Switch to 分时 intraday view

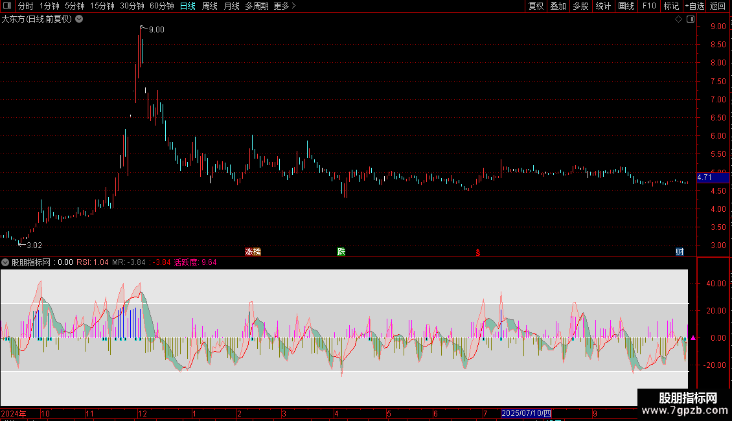(25, 6)
